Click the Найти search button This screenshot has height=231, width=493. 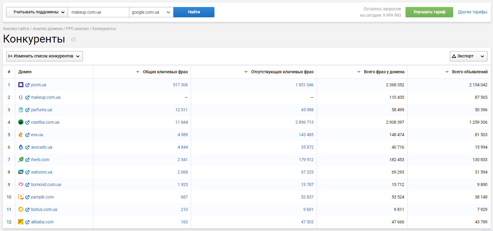194,12
